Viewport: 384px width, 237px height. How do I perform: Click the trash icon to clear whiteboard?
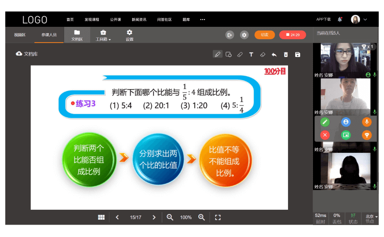click(286, 55)
